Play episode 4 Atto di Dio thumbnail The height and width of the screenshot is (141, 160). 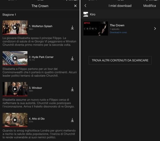point(15,120)
